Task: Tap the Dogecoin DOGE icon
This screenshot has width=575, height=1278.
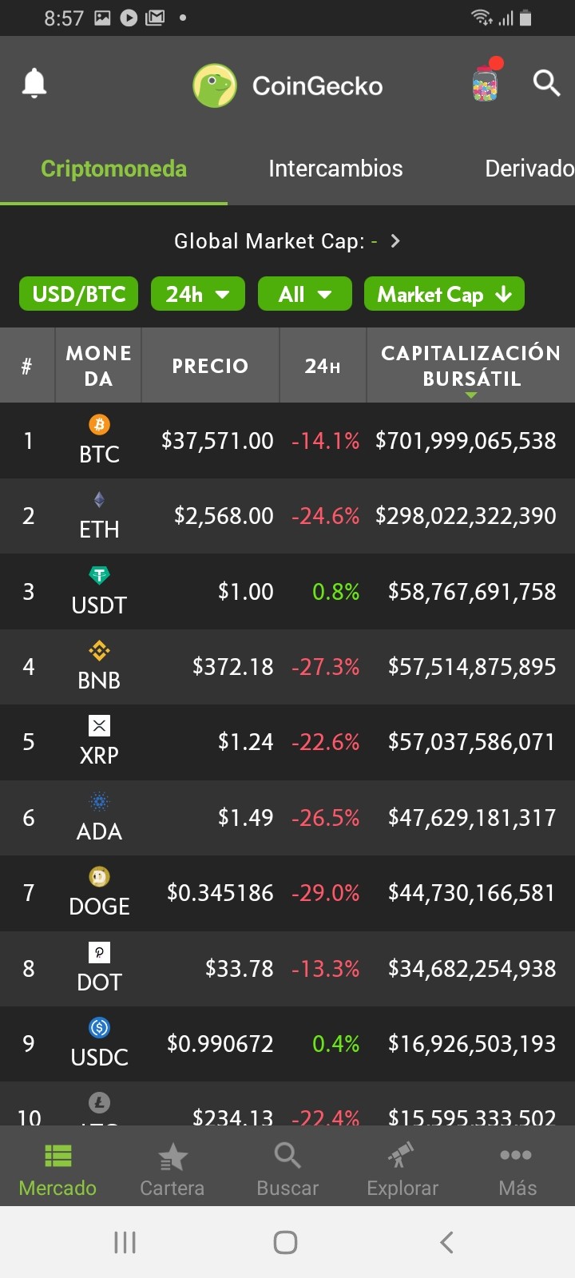Action: [99, 877]
